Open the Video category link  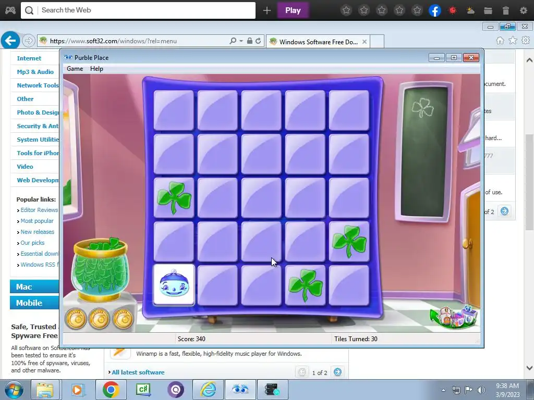25,167
